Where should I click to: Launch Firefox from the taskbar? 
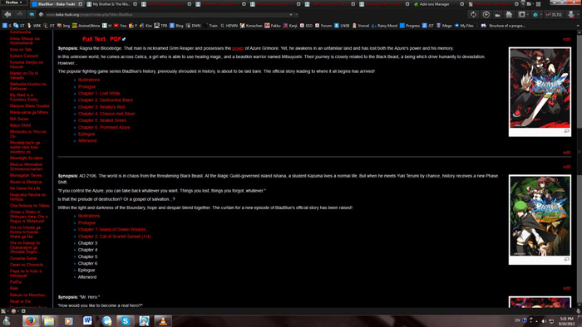click(31, 320)
